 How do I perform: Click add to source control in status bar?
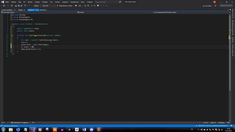pyautogui.click(x=212, y=126)
